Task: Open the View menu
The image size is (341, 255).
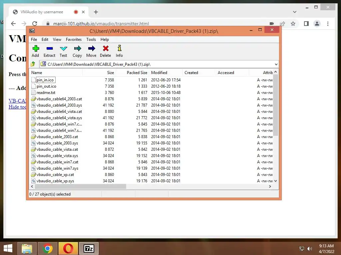Action: pos(57,40)
